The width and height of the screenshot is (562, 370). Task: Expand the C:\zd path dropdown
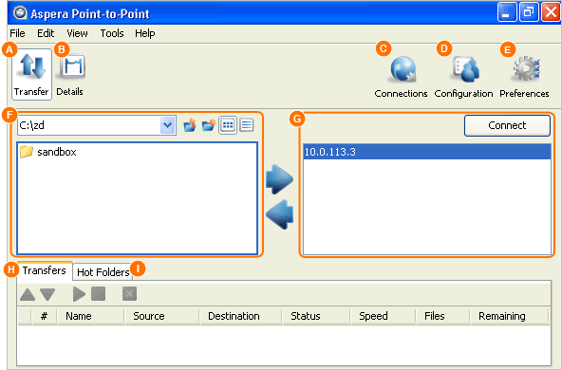[168, 125]
